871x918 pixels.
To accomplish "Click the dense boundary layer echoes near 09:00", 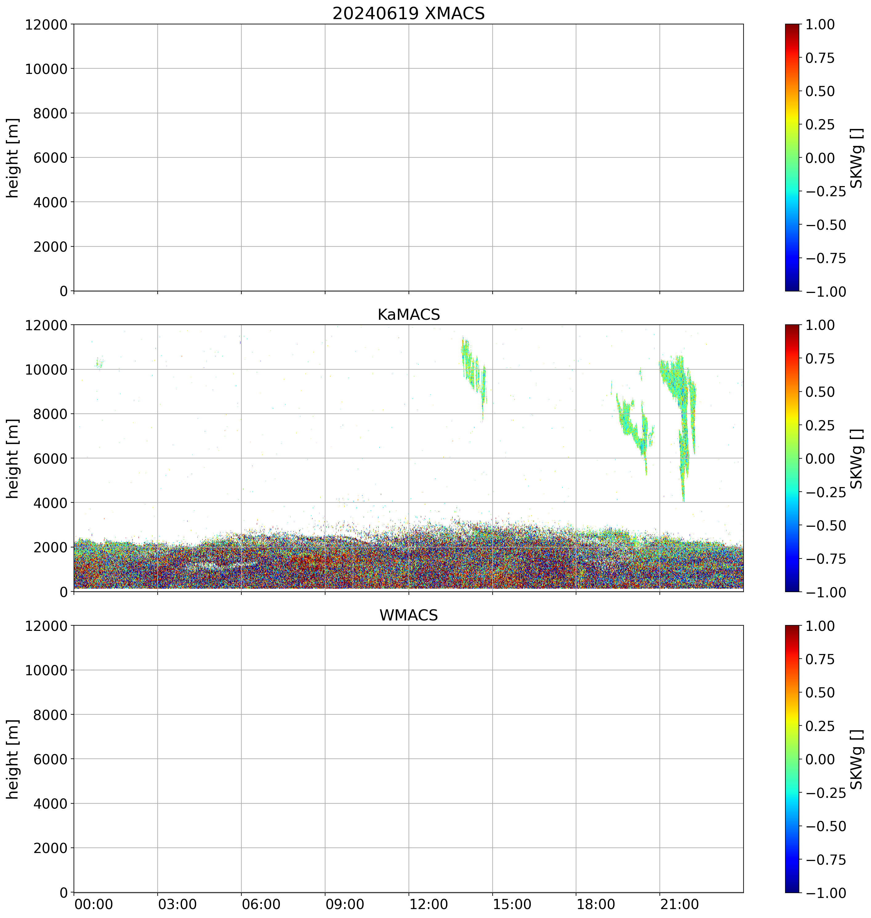I will [325, 564].
